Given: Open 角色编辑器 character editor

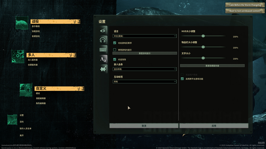Looking at the screenshot, I should pos(41,103).
